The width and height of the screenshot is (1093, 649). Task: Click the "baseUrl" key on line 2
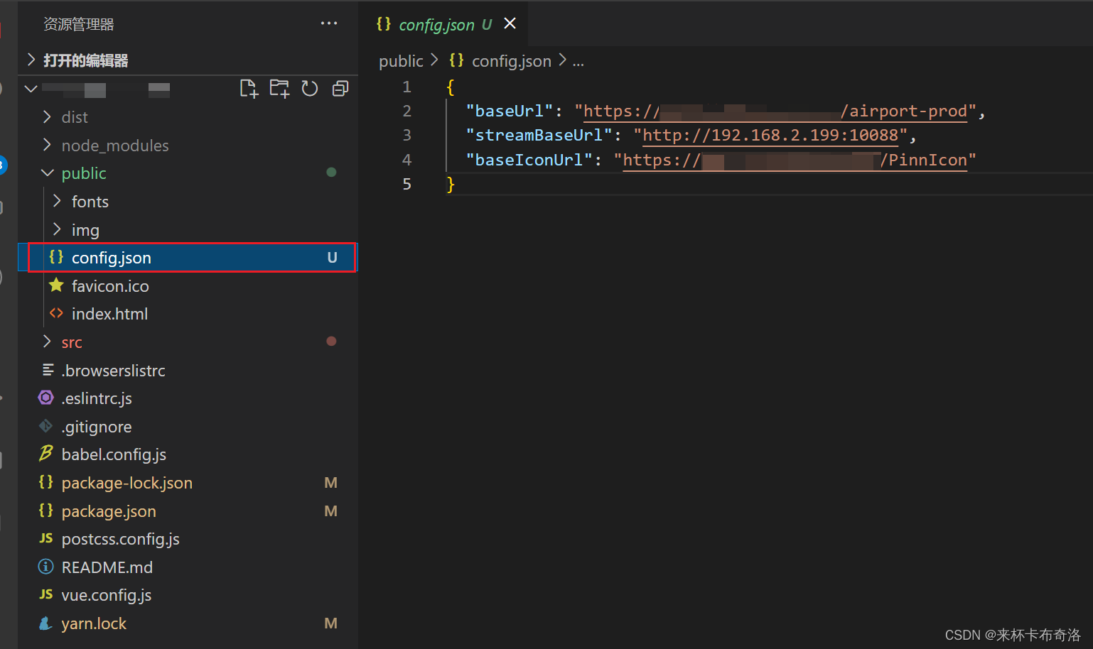click(510, 111)
